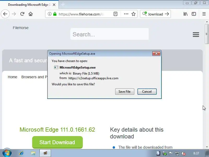209x157 pixels.
Task: Click the FileHorse logo link
Action: pyautogui.click(x=21, y=28)
